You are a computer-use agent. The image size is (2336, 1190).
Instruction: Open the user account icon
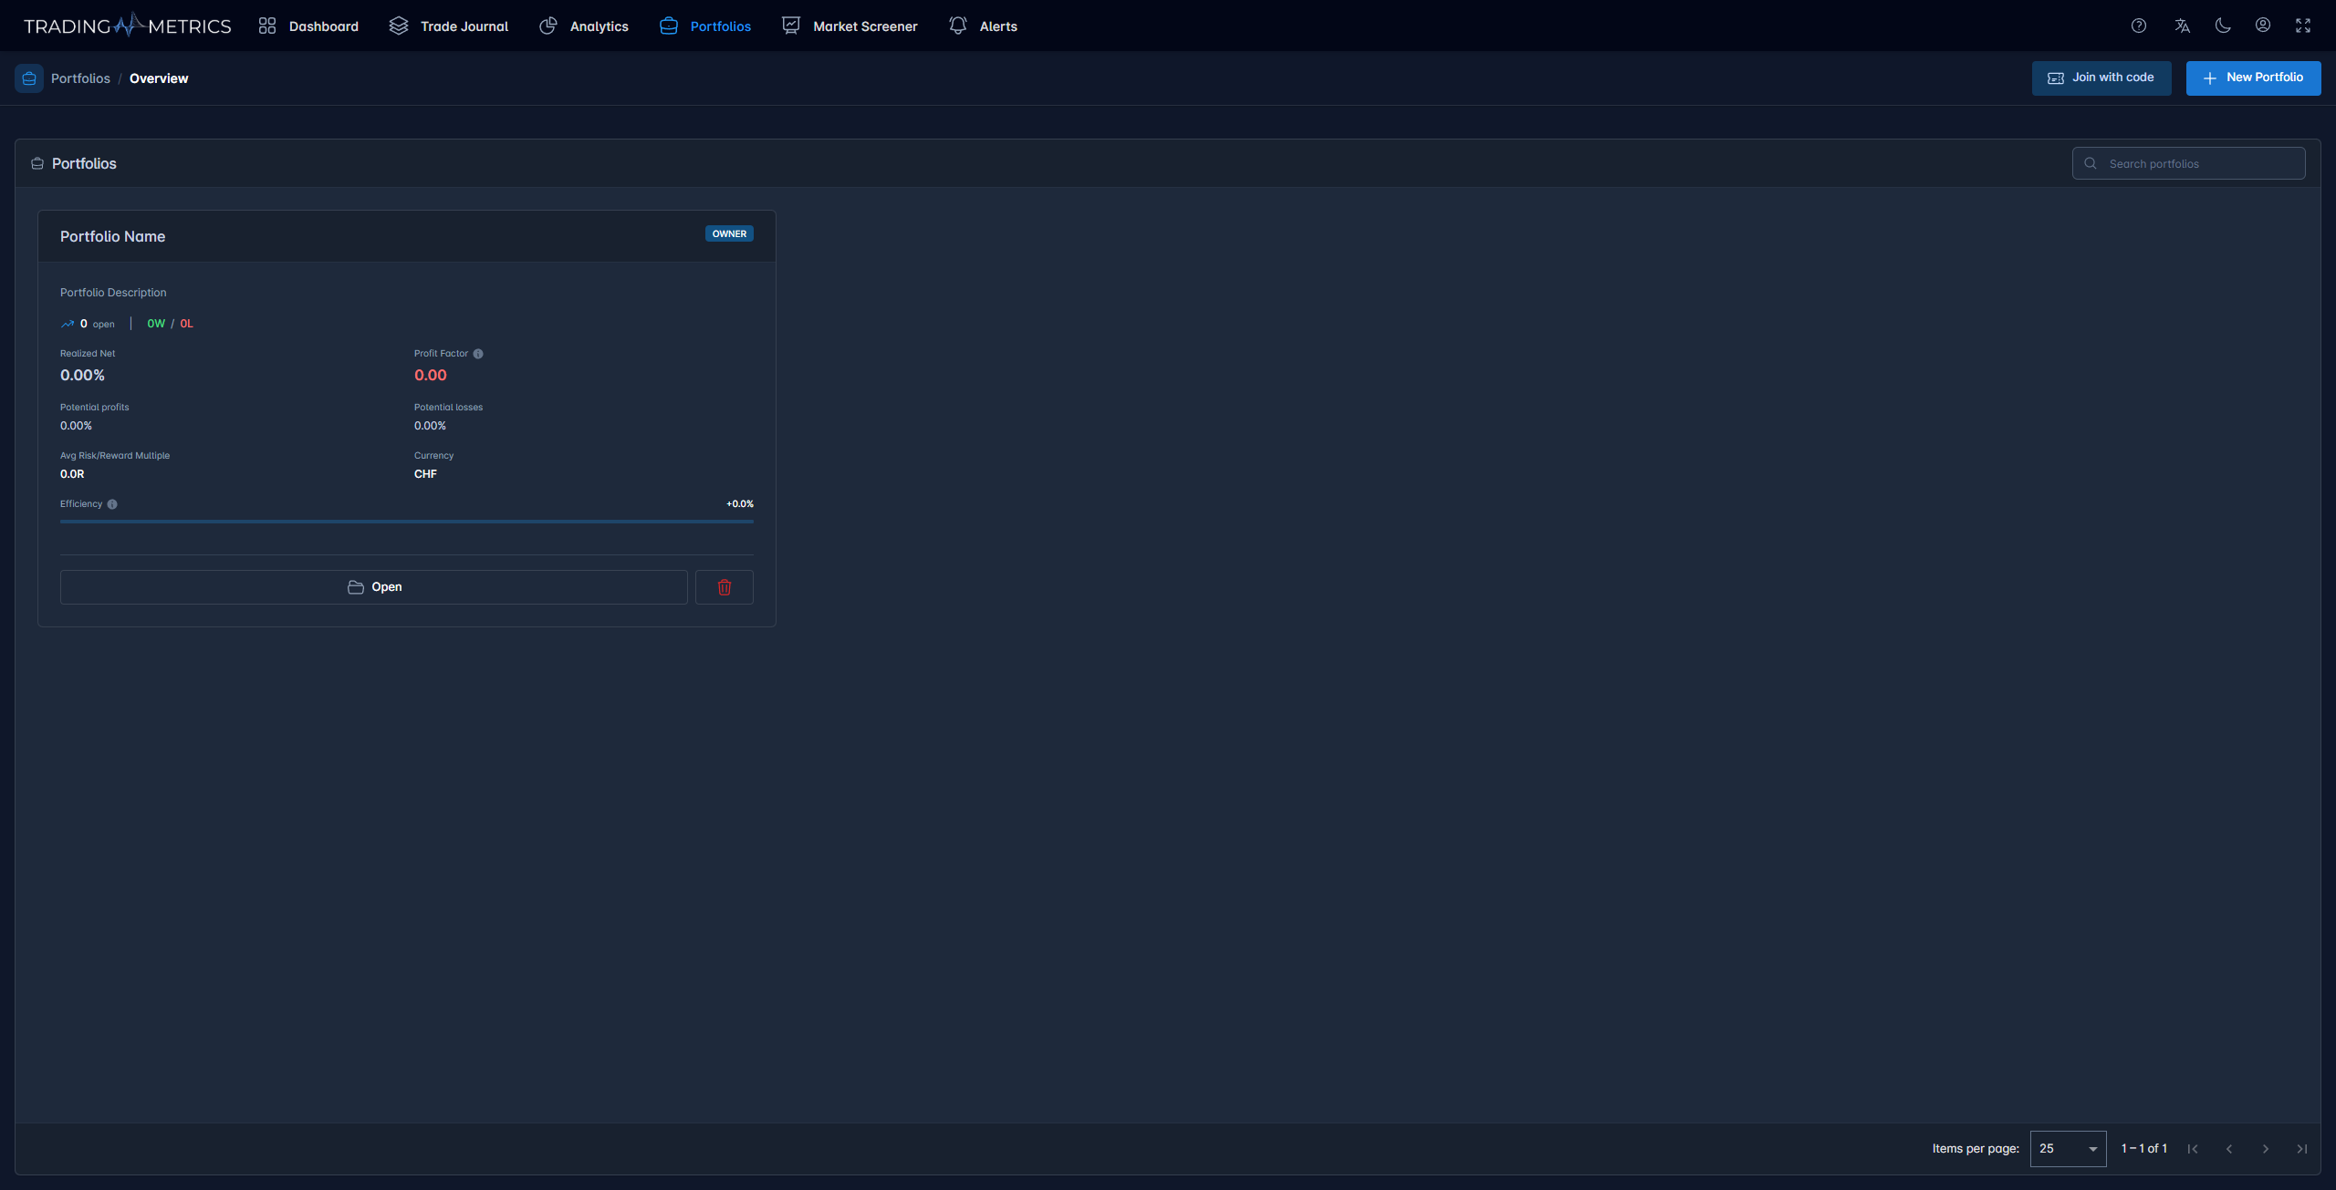2263,26
